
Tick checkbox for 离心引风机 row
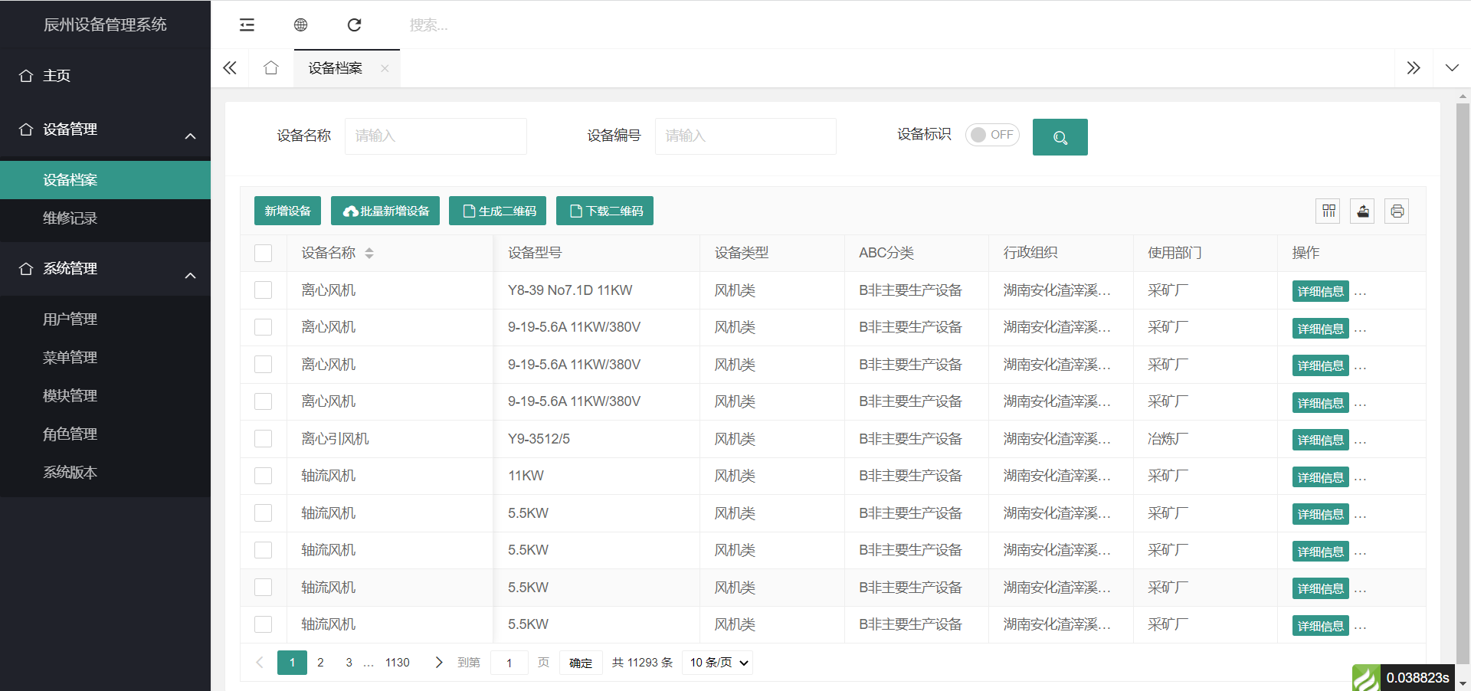tap(264, 439)
